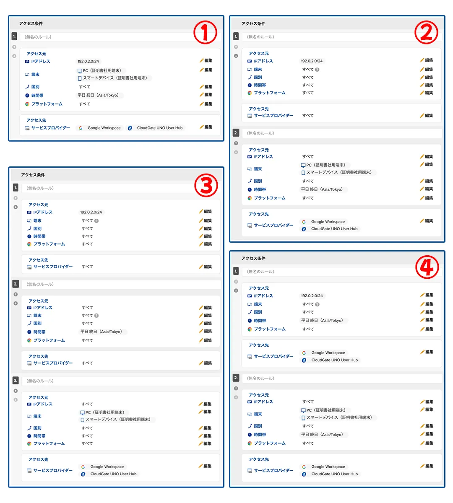Open 端末 help icon in panel ③ rule 2
This screenshot has width=453, height=503.
(96, 316)
